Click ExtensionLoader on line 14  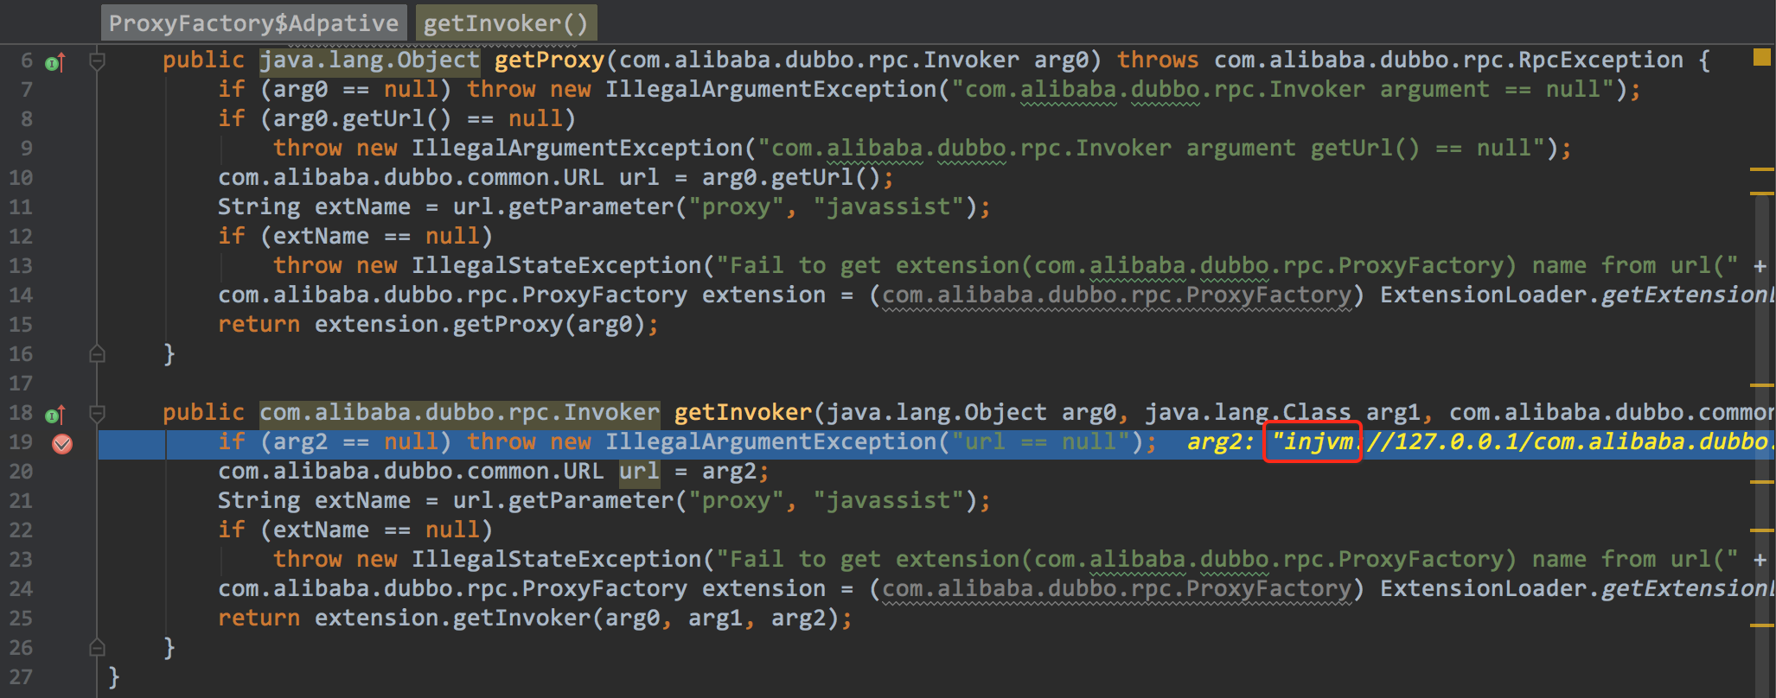1484,295
